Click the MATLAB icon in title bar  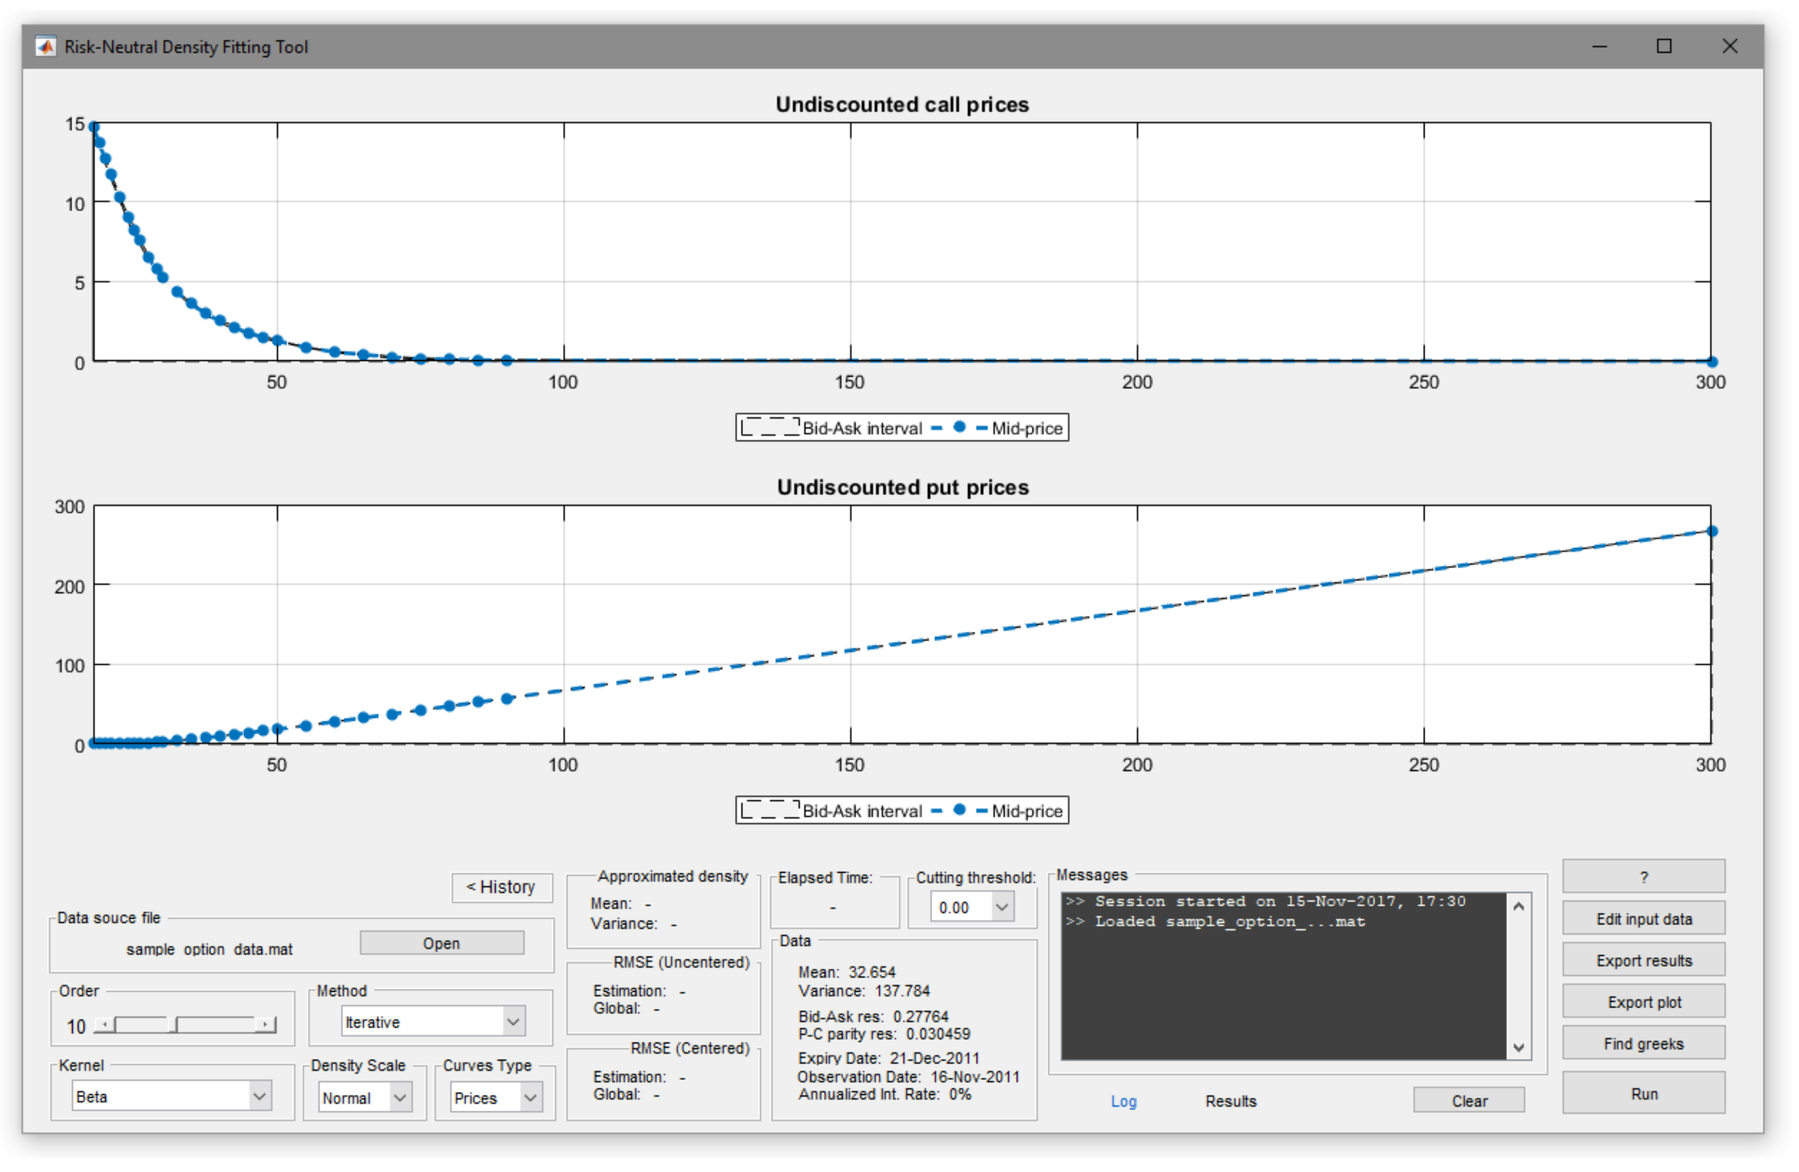(x=46, y=47)
